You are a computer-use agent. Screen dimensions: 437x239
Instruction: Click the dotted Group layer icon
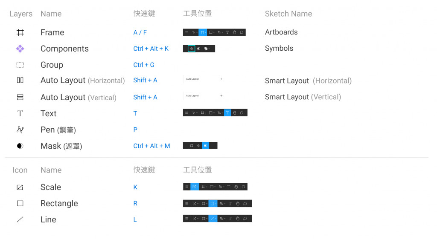pos(20,65)
